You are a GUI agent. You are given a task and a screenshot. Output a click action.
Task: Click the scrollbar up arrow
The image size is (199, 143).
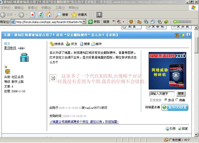[x=196, y=28]
